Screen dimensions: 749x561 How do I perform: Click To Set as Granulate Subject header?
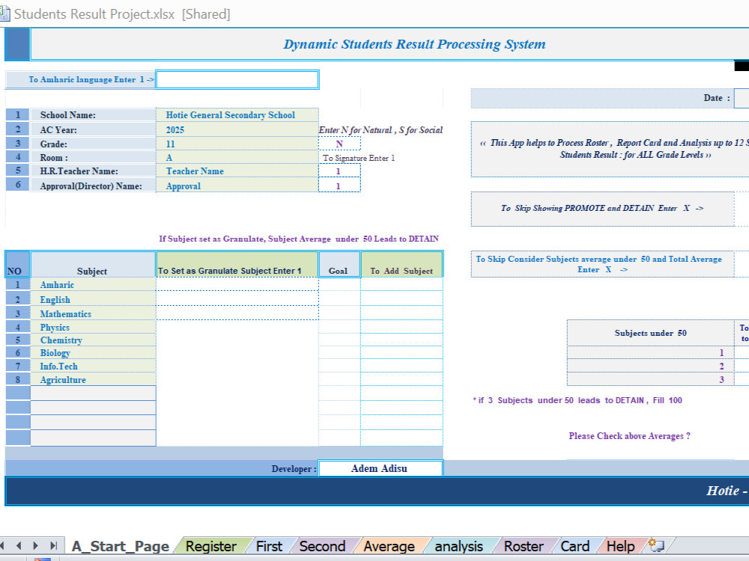(237, 264)
